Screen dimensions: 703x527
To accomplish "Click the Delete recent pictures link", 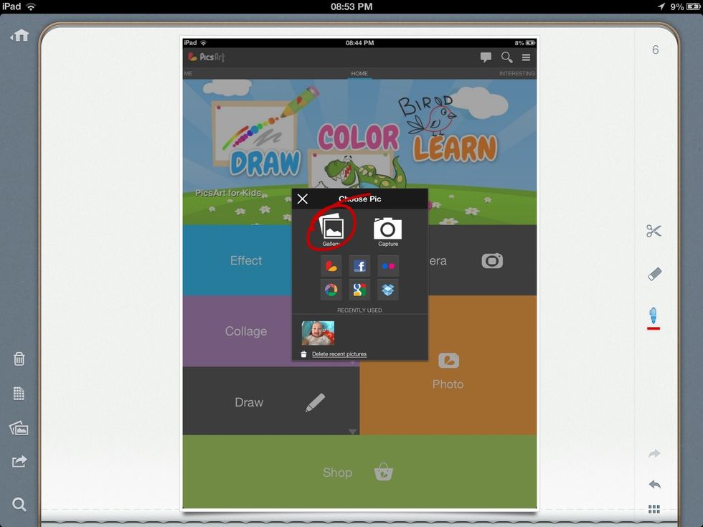I will point(339,354).
